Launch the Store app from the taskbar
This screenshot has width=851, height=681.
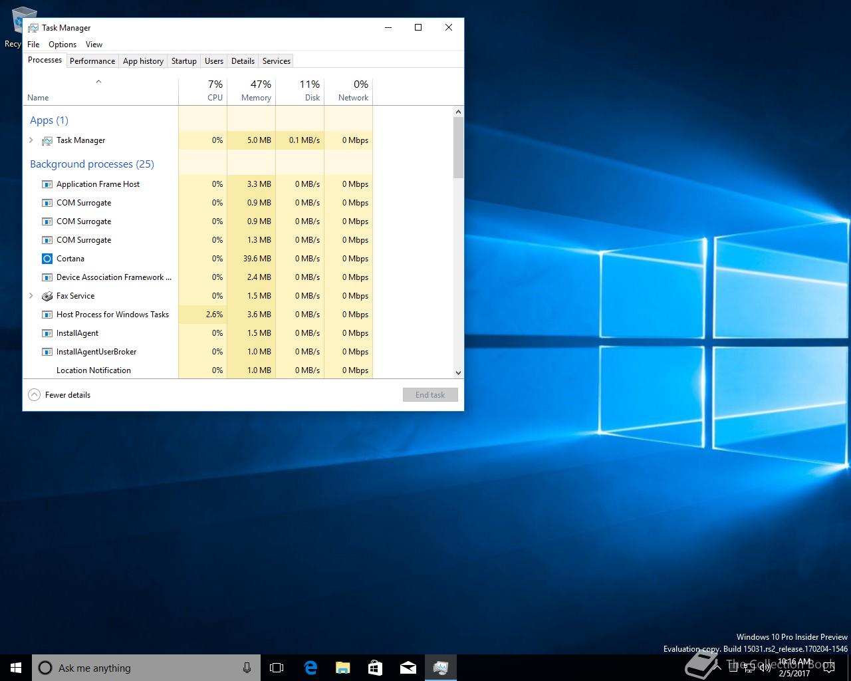[x=375, y=668]
